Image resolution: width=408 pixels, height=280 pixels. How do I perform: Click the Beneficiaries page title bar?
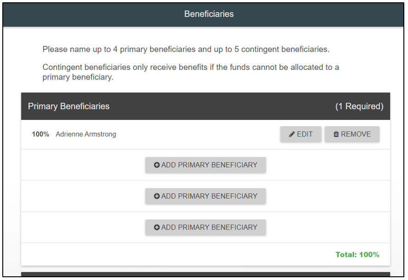209,14
